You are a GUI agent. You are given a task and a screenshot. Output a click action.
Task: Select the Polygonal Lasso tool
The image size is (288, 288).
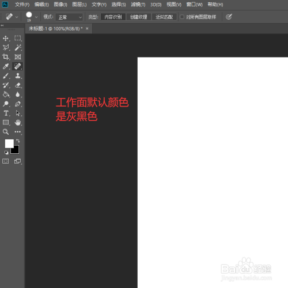click(x=6, y=47)
